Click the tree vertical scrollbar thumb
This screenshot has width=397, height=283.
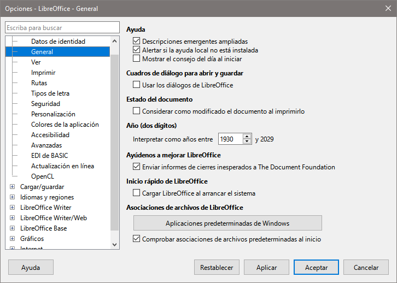(x=114, y=143)
